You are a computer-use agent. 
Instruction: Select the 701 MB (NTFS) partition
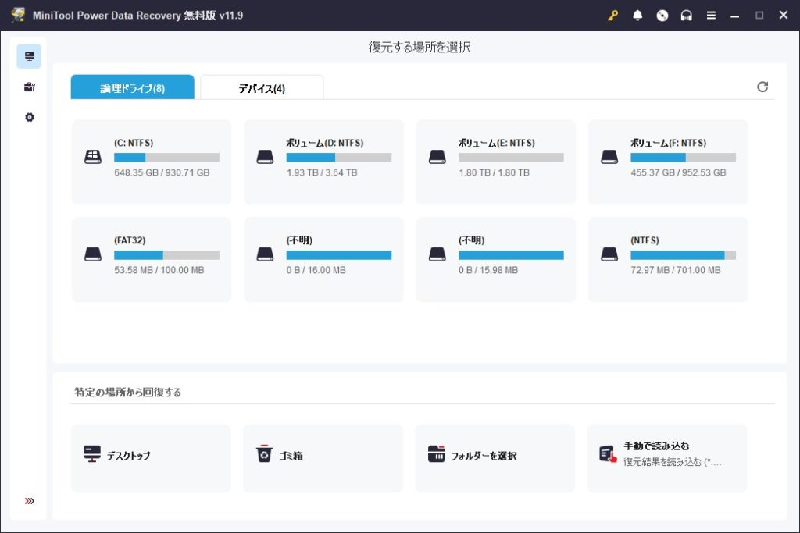(668, 259)
